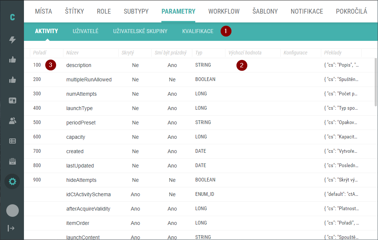Click the logout arrow at sidebar bottom
This screenshot has width=378, height=240.
[x=11, y=228]
